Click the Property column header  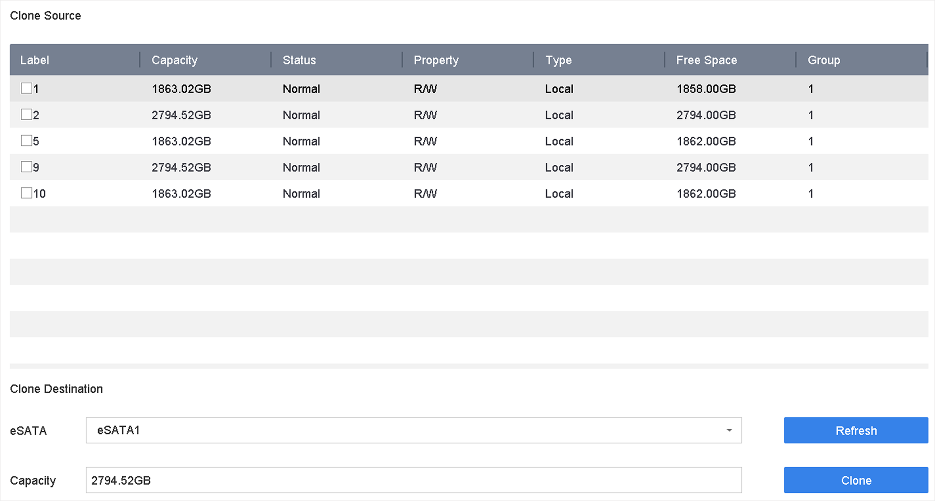(436, 60)
